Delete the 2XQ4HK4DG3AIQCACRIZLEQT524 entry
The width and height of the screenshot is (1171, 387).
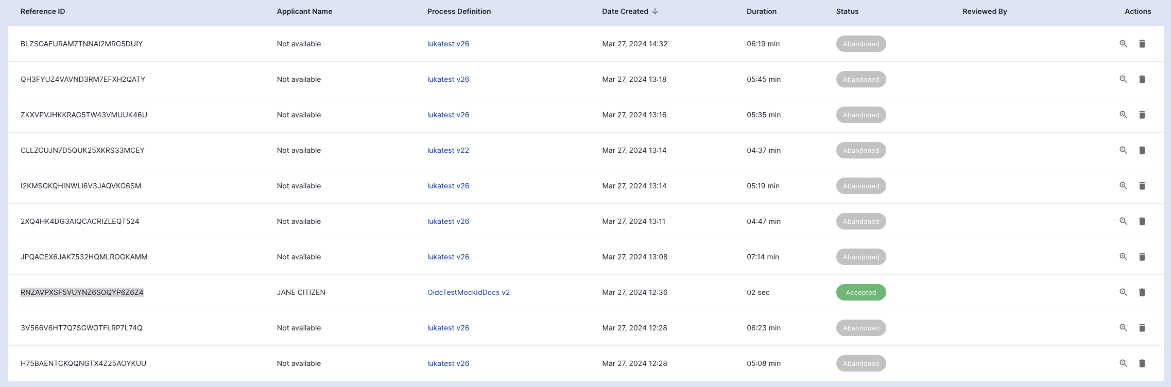coord(1142,221)
